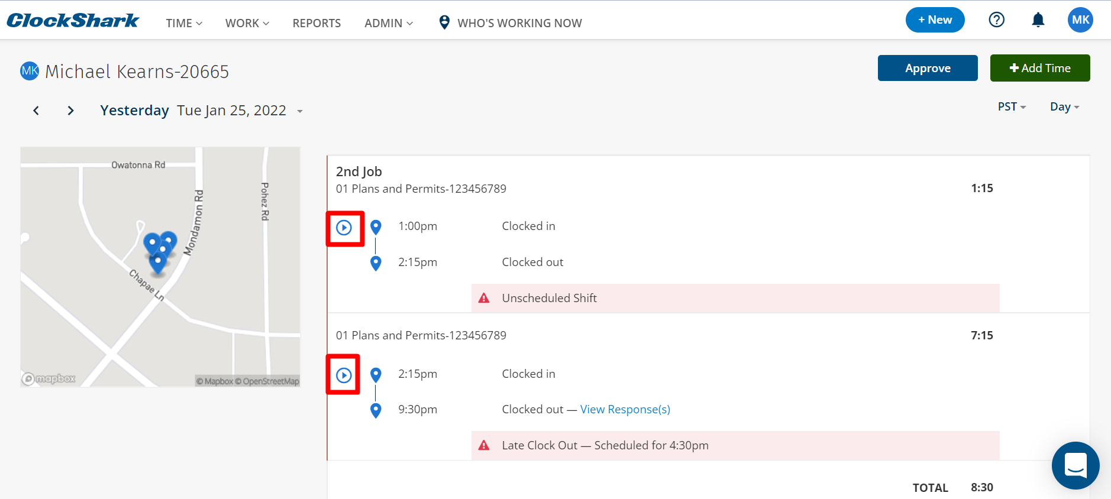The height and width of the screenshot is (499, 1111).
Task: Click the TOTAL 8:30 value
Action: (982, 487)
